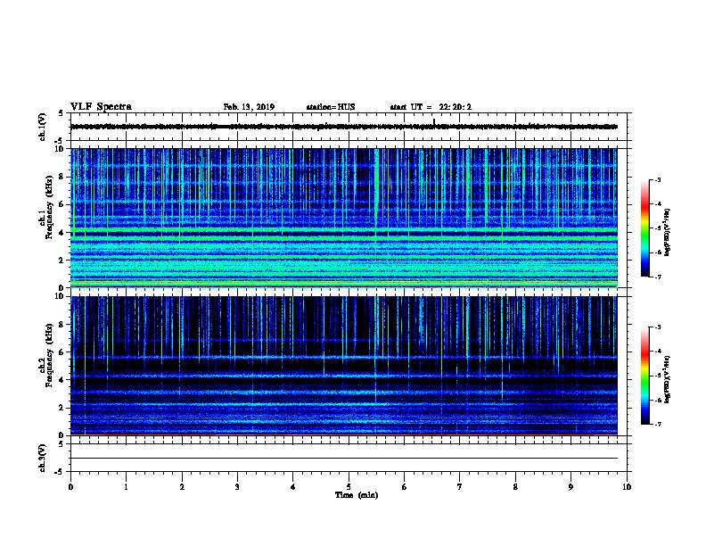Click the 'station=HUS' label

(x=331, y=107)
